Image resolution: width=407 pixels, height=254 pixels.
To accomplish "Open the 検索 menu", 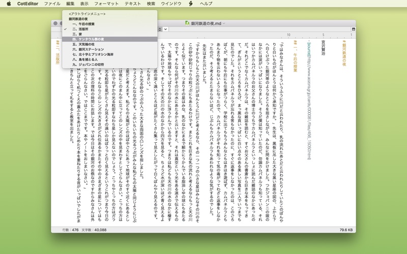I will click(x=151, y=4).
